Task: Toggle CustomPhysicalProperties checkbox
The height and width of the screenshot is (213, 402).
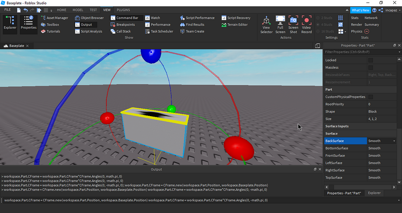Action: [371, 97]
